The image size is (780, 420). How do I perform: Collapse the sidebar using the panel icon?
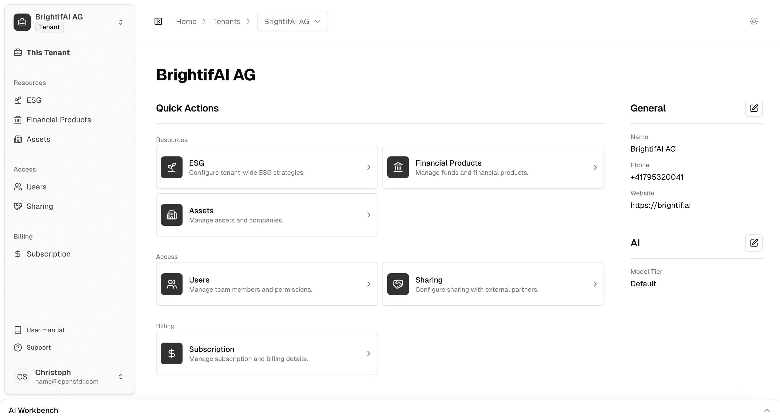(158, 21)
